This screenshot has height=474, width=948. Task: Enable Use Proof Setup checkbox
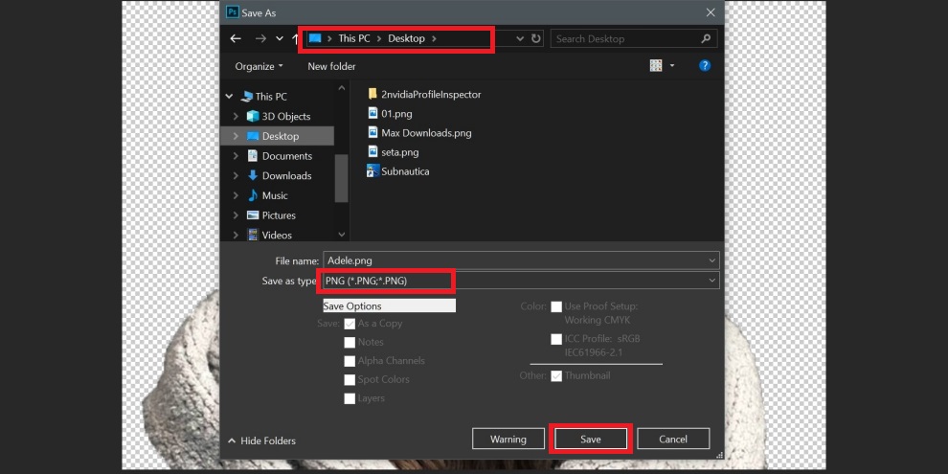556,307
